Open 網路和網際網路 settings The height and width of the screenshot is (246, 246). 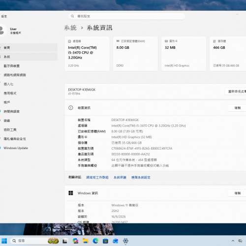point(28,75)
